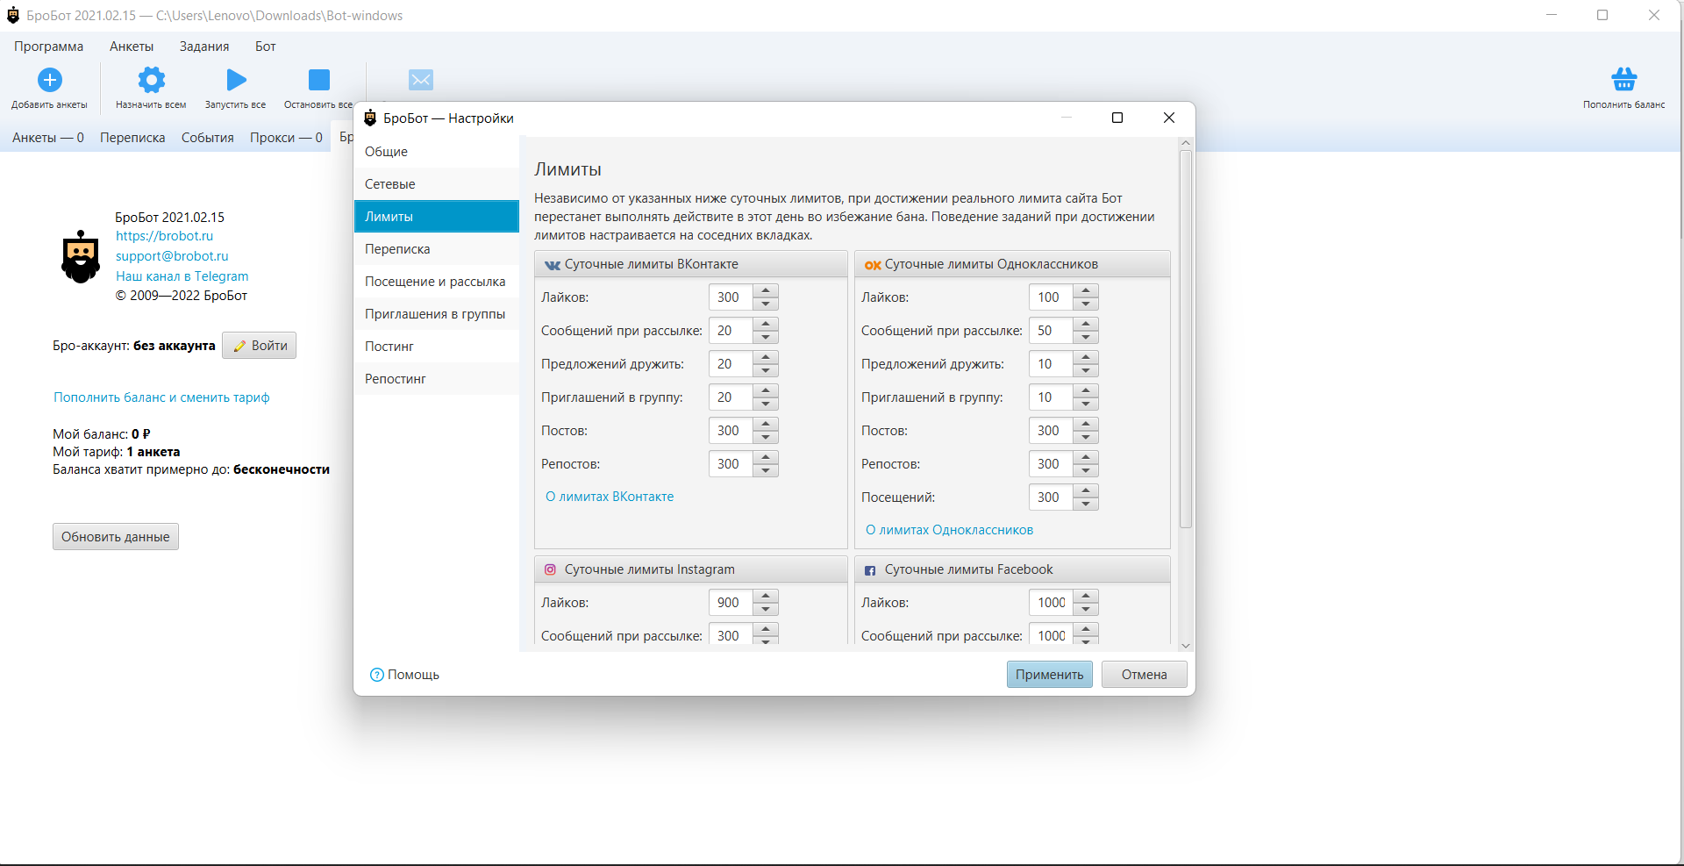
Task: Increase VKontakte Сообщений при рассылке value
Action: [766, 324]
